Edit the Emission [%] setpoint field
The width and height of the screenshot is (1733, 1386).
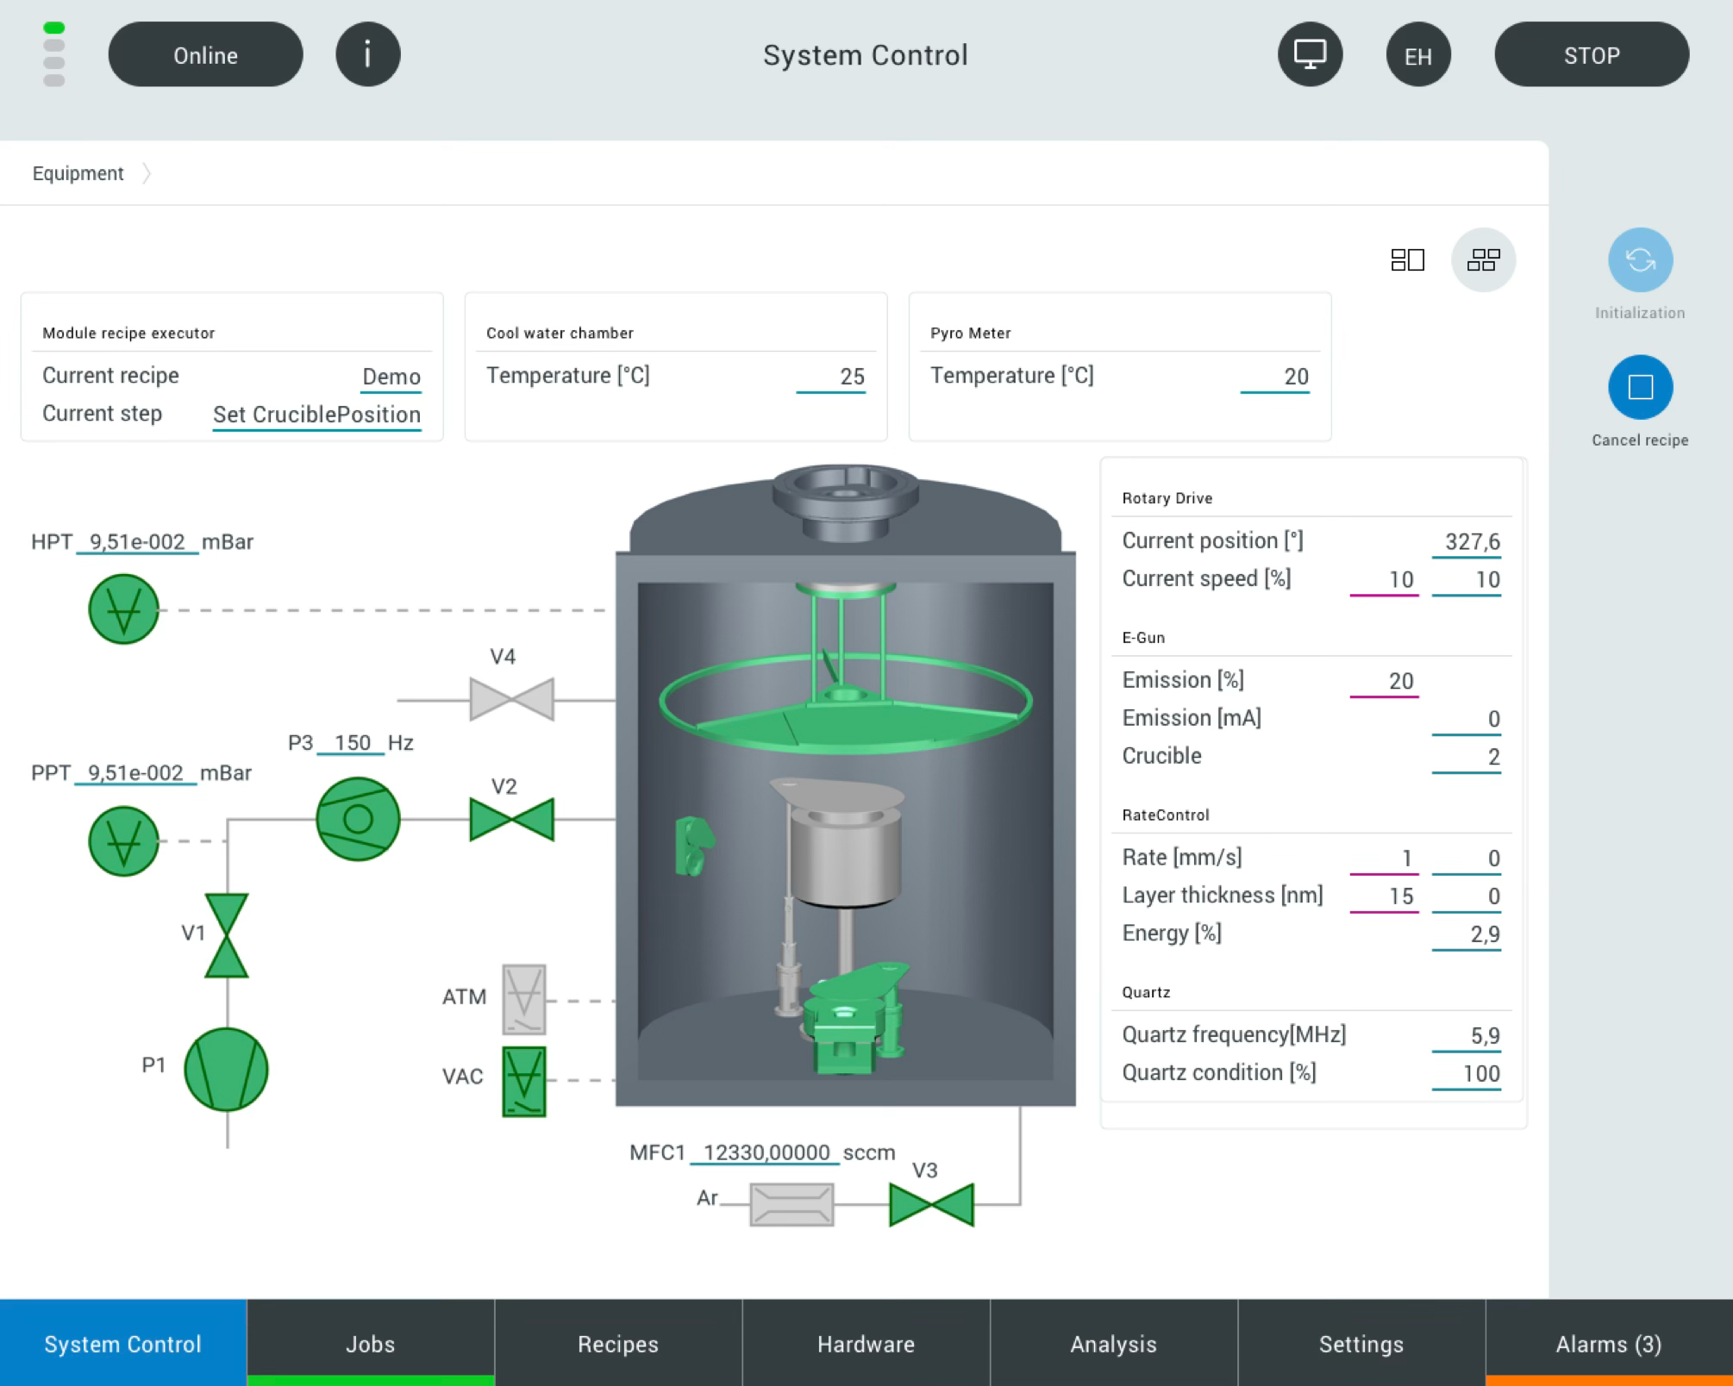[1384, 682]
